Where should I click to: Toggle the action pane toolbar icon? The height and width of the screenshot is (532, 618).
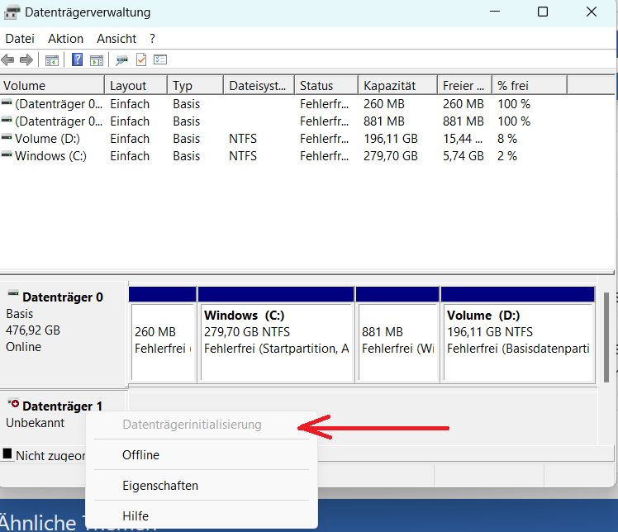pyautogui.click(x=97, y=60)
